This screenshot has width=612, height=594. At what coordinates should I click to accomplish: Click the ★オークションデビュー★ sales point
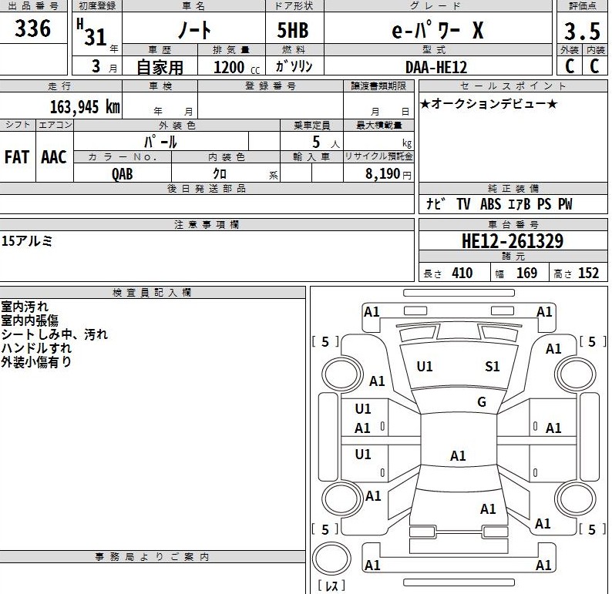pyautogui.click(x=489, y=104)
